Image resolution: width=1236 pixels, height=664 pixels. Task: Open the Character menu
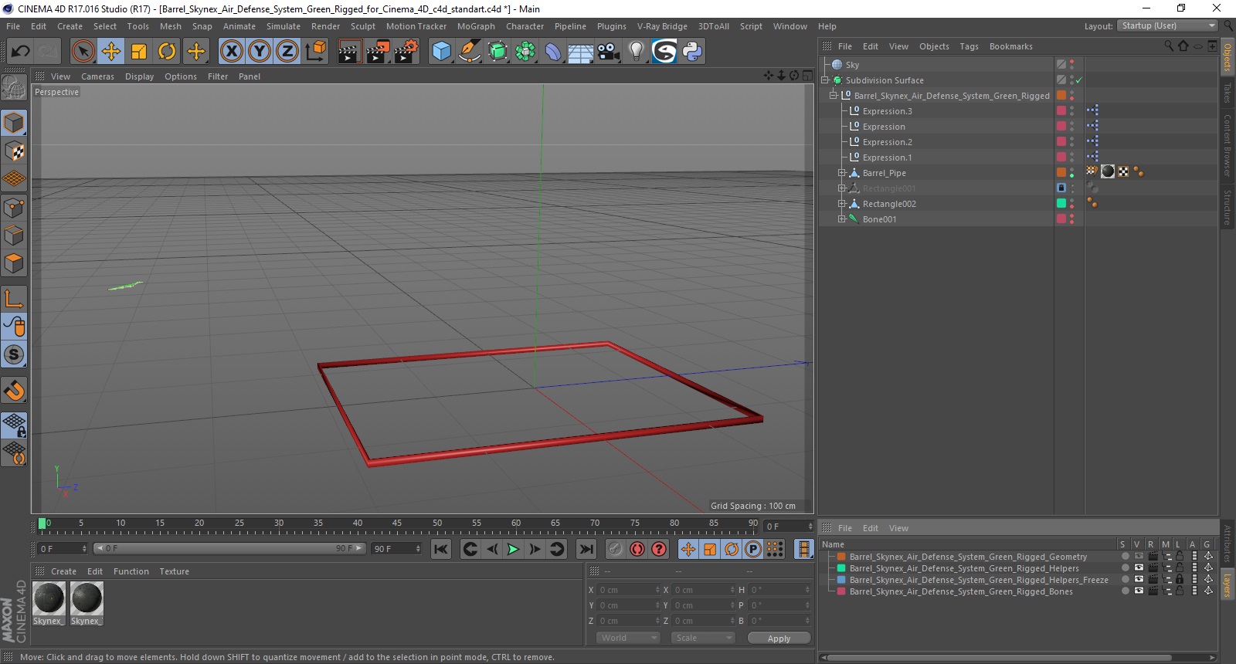[525, 26]
